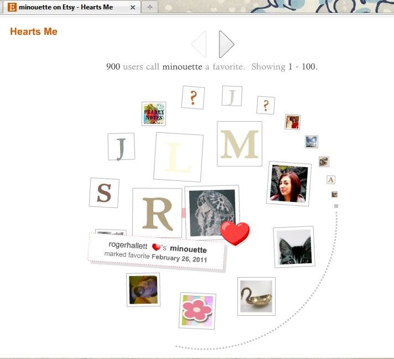Open the large letter M avatar tile
This screenshot has width=394, height=359.
coord(239,144)
